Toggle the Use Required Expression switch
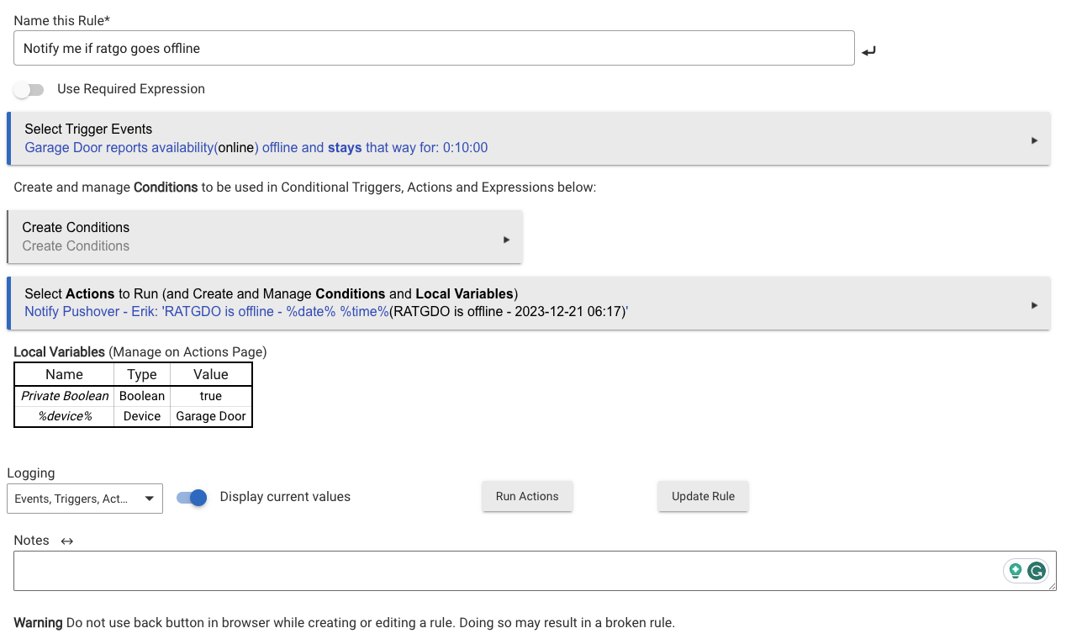This screenshot has width=1066, height=644. [x=29, y=89]
